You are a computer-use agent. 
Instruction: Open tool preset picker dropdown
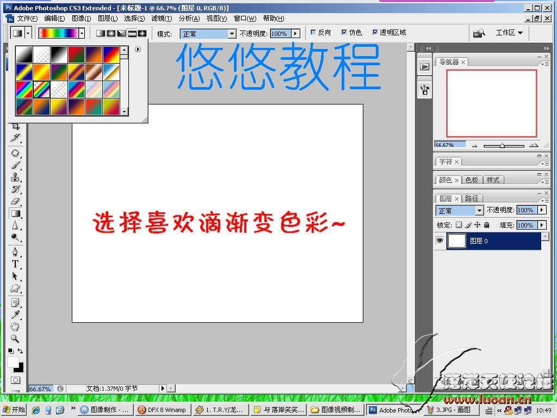(28, 33)
